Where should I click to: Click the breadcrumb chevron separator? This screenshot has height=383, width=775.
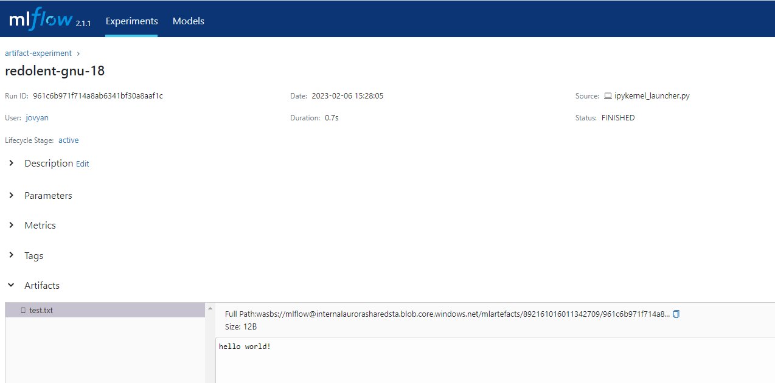(x=78, y=53)
